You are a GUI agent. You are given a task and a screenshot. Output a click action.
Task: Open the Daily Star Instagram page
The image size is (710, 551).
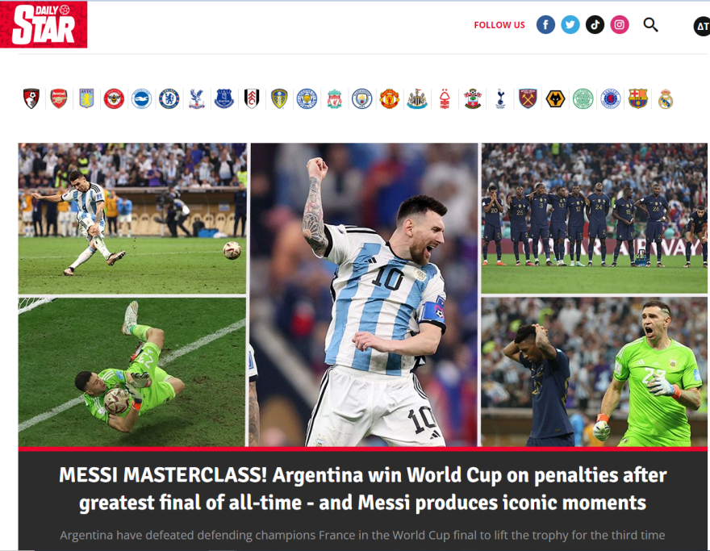point(620,24)
